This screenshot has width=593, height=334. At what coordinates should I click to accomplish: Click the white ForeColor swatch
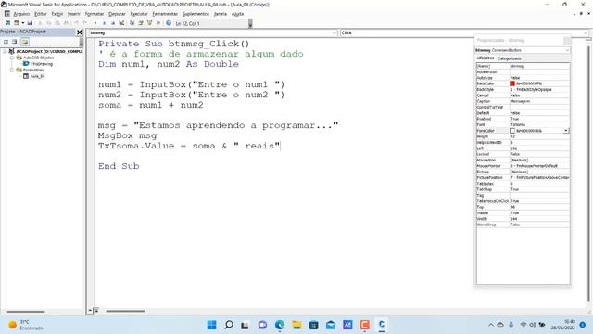click(x=512, y=131)
